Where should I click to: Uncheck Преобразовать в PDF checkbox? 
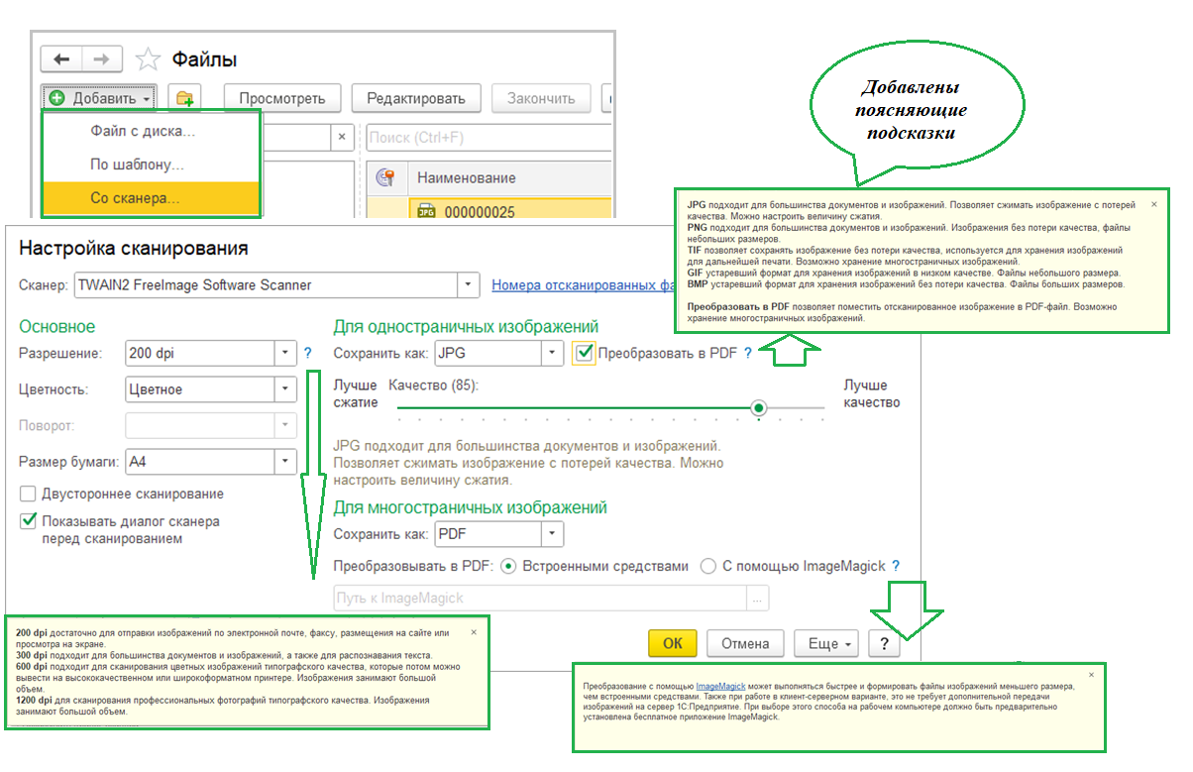[584, 353]
